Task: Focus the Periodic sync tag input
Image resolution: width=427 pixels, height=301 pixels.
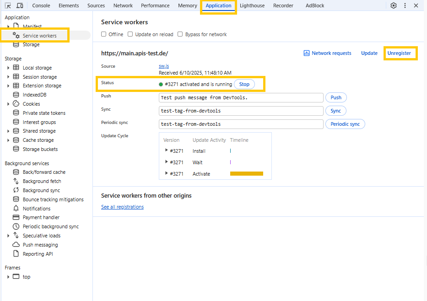Action: 241,124
